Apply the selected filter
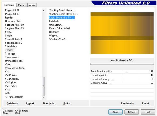The image size is (157, 116). pyautogui.click(x=115, y=112)
